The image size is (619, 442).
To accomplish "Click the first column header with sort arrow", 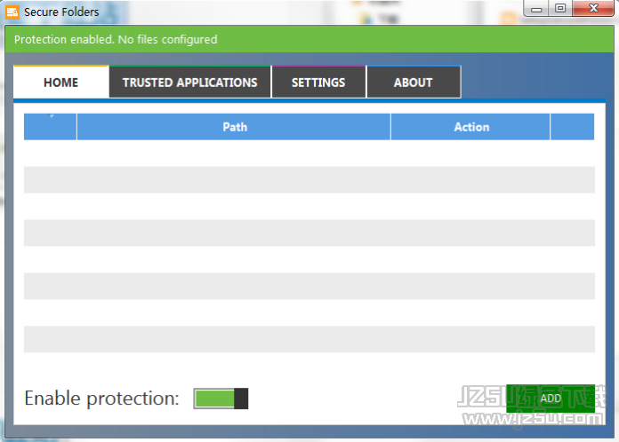I will click(50, 127).
